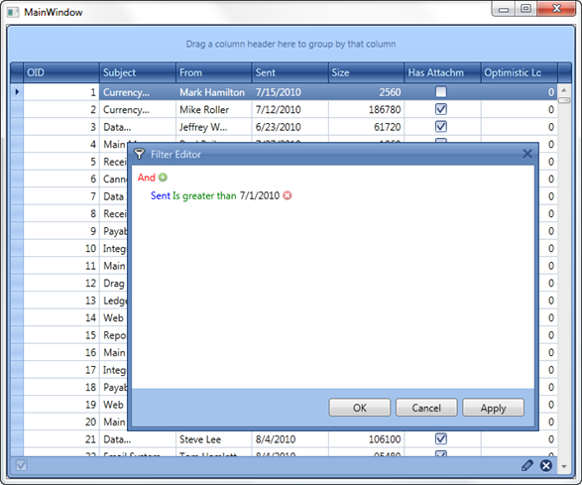The height and width of the screenshot is (485, 582).
Task: Click the green add condition icon next to And
Action: coord(163,178)
